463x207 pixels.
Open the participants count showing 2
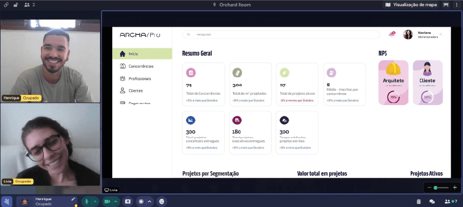tap(30, 5)
